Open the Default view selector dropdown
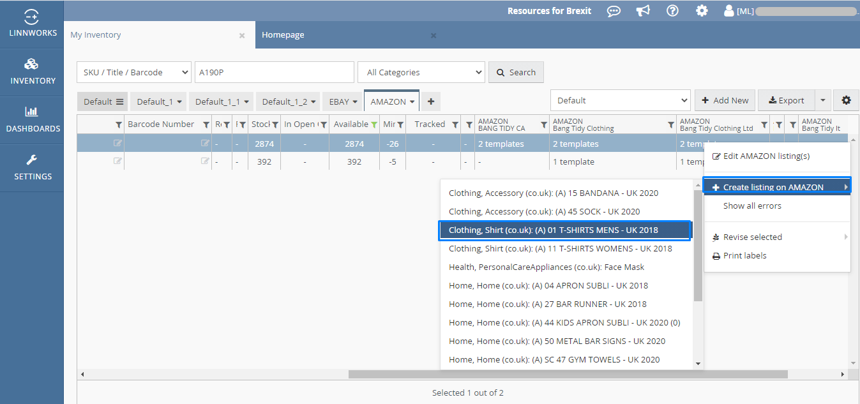The image size is (860, 404). coord(621,100)
